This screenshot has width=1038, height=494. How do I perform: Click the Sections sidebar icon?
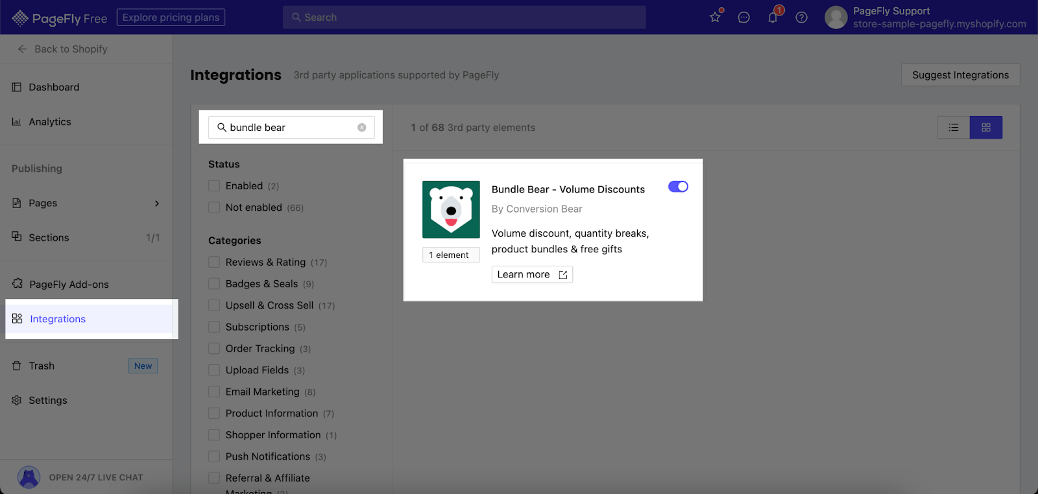(x=17, y=236)
